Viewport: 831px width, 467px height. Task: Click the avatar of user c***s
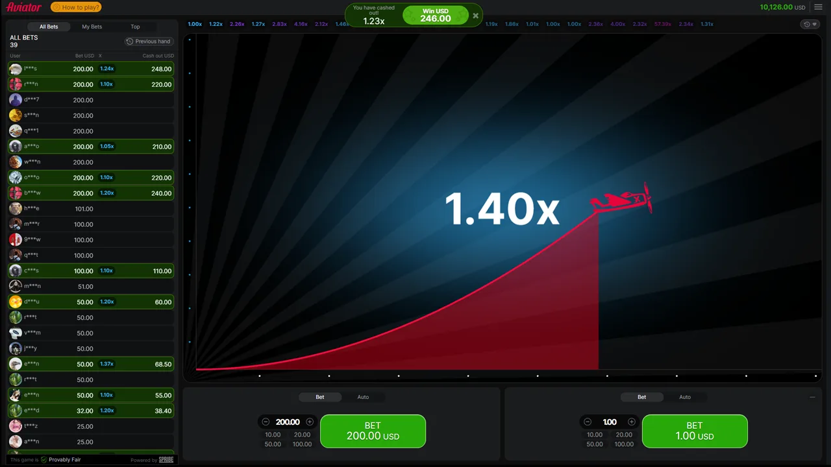point(16,271)
